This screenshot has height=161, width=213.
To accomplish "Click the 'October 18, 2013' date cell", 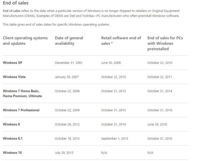I will [x=67, y=138].
